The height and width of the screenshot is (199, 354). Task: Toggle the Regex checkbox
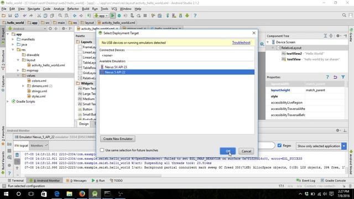point(279,145)
